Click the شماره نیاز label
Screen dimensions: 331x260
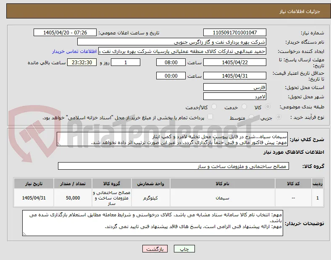tap(312, 33)
